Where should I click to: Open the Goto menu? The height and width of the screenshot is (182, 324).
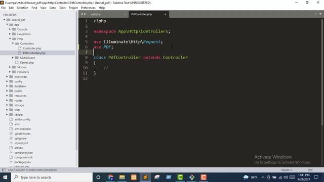(x=53, y=8)
